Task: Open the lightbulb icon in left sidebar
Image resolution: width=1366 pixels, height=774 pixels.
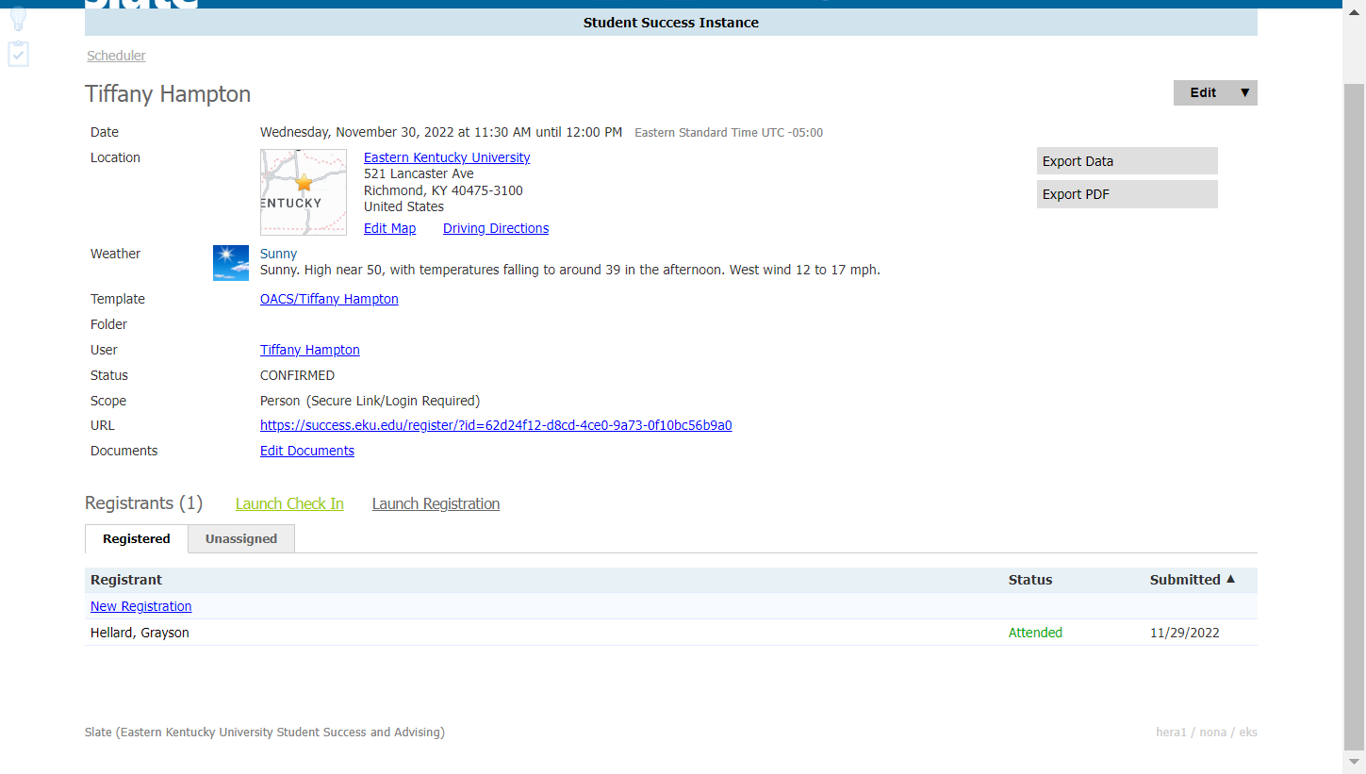Action: (18, 18)
